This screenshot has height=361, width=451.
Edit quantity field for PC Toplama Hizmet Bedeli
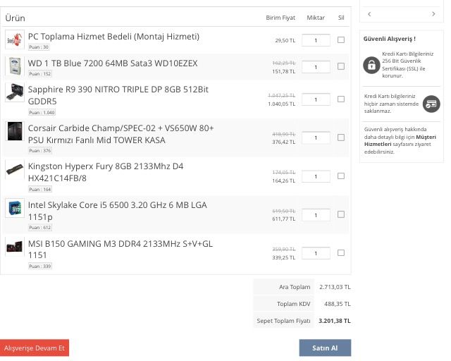(x=316, y=40)
